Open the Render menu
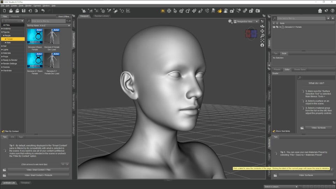 tap(28, 6)
